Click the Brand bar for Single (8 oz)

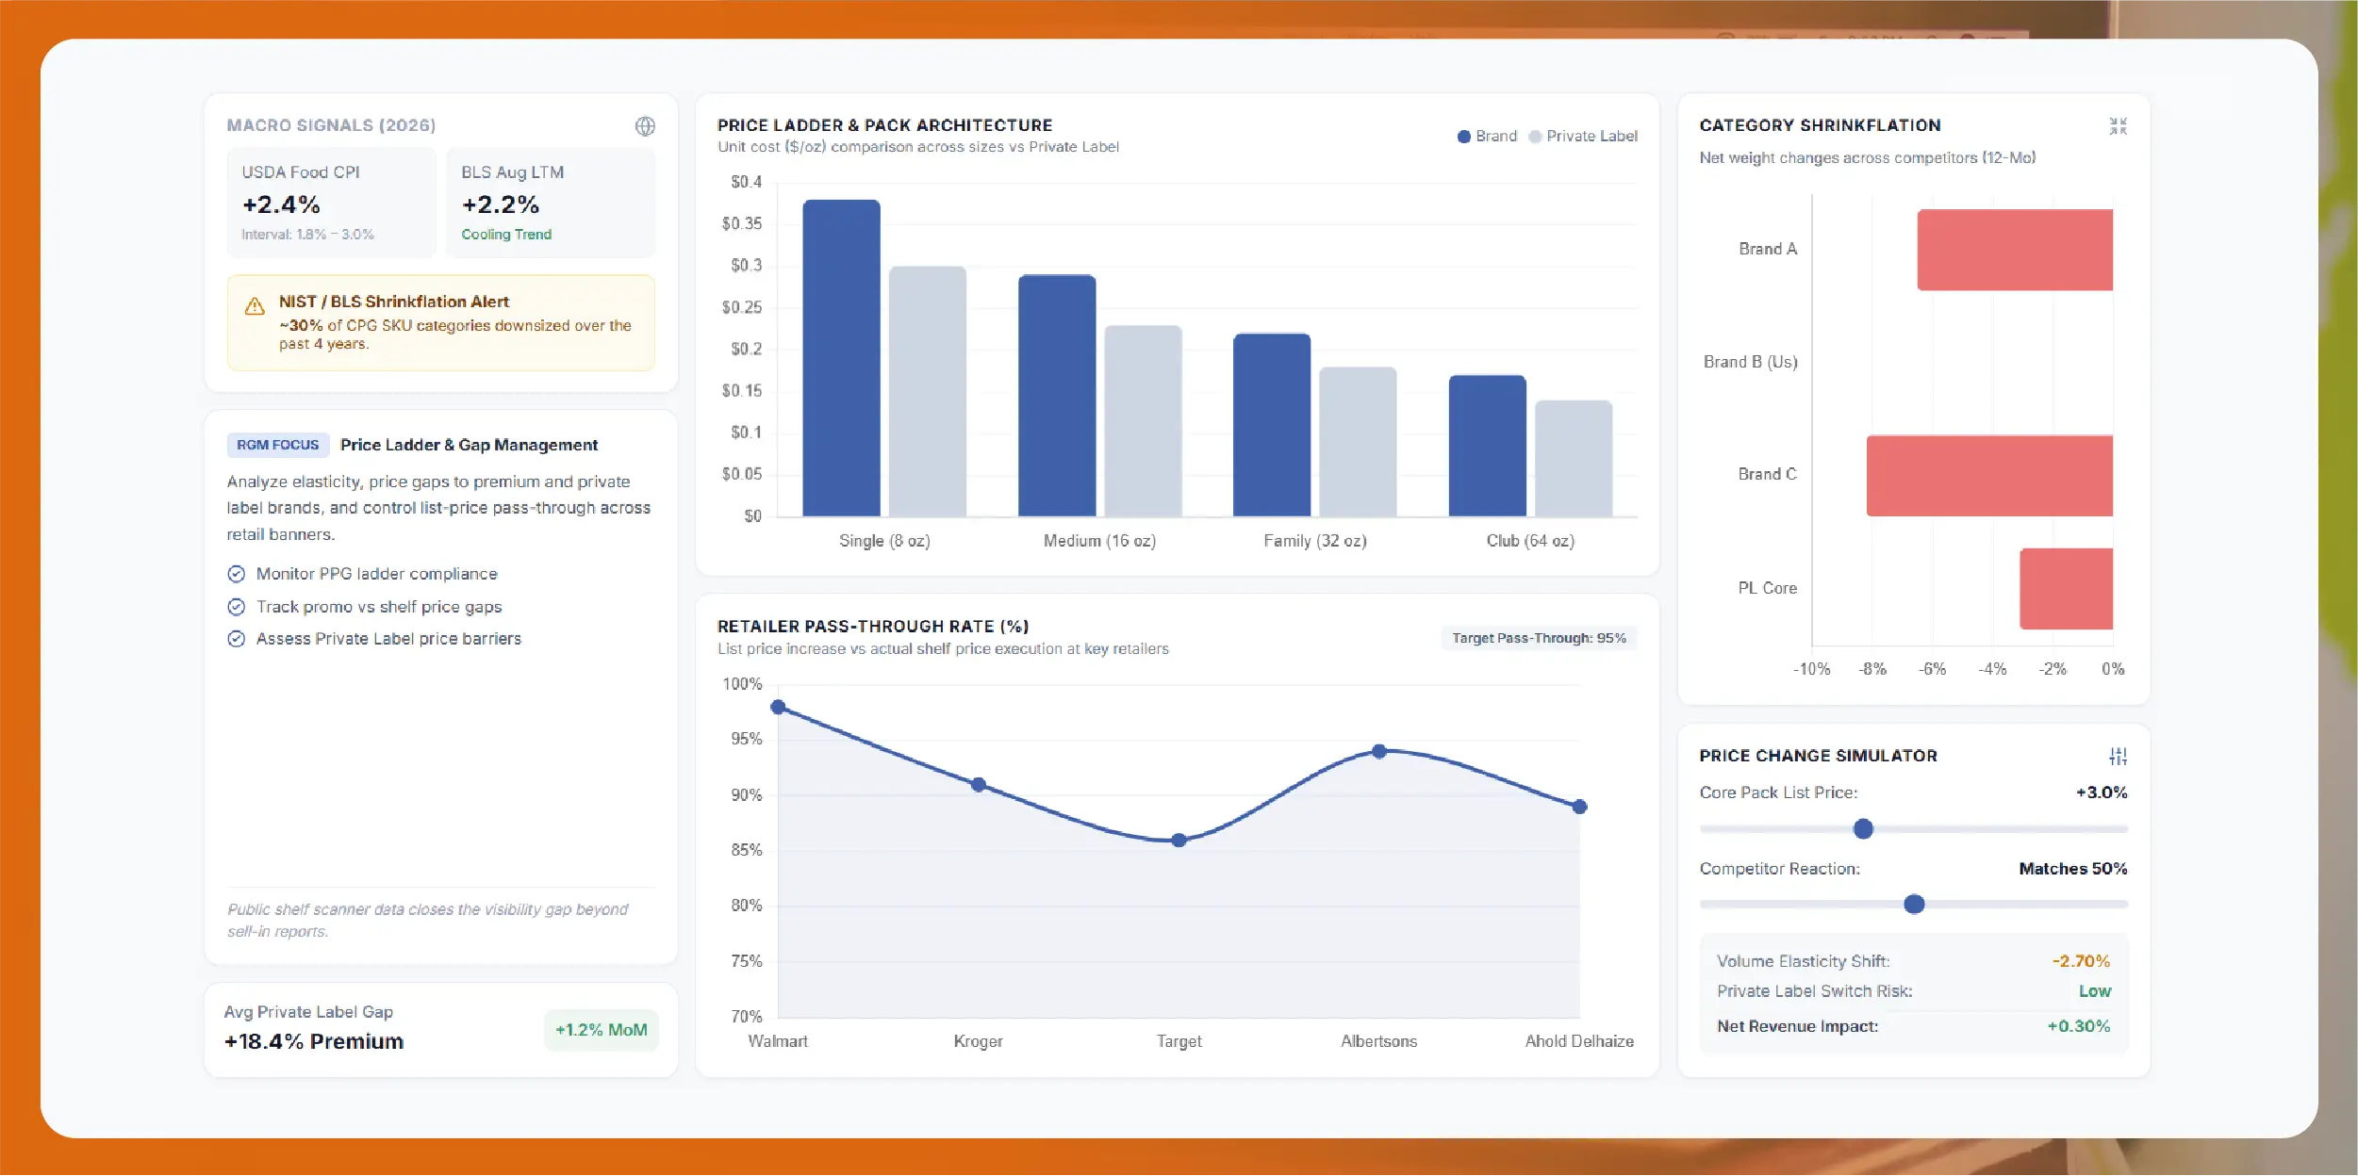(x=841, y=358)
